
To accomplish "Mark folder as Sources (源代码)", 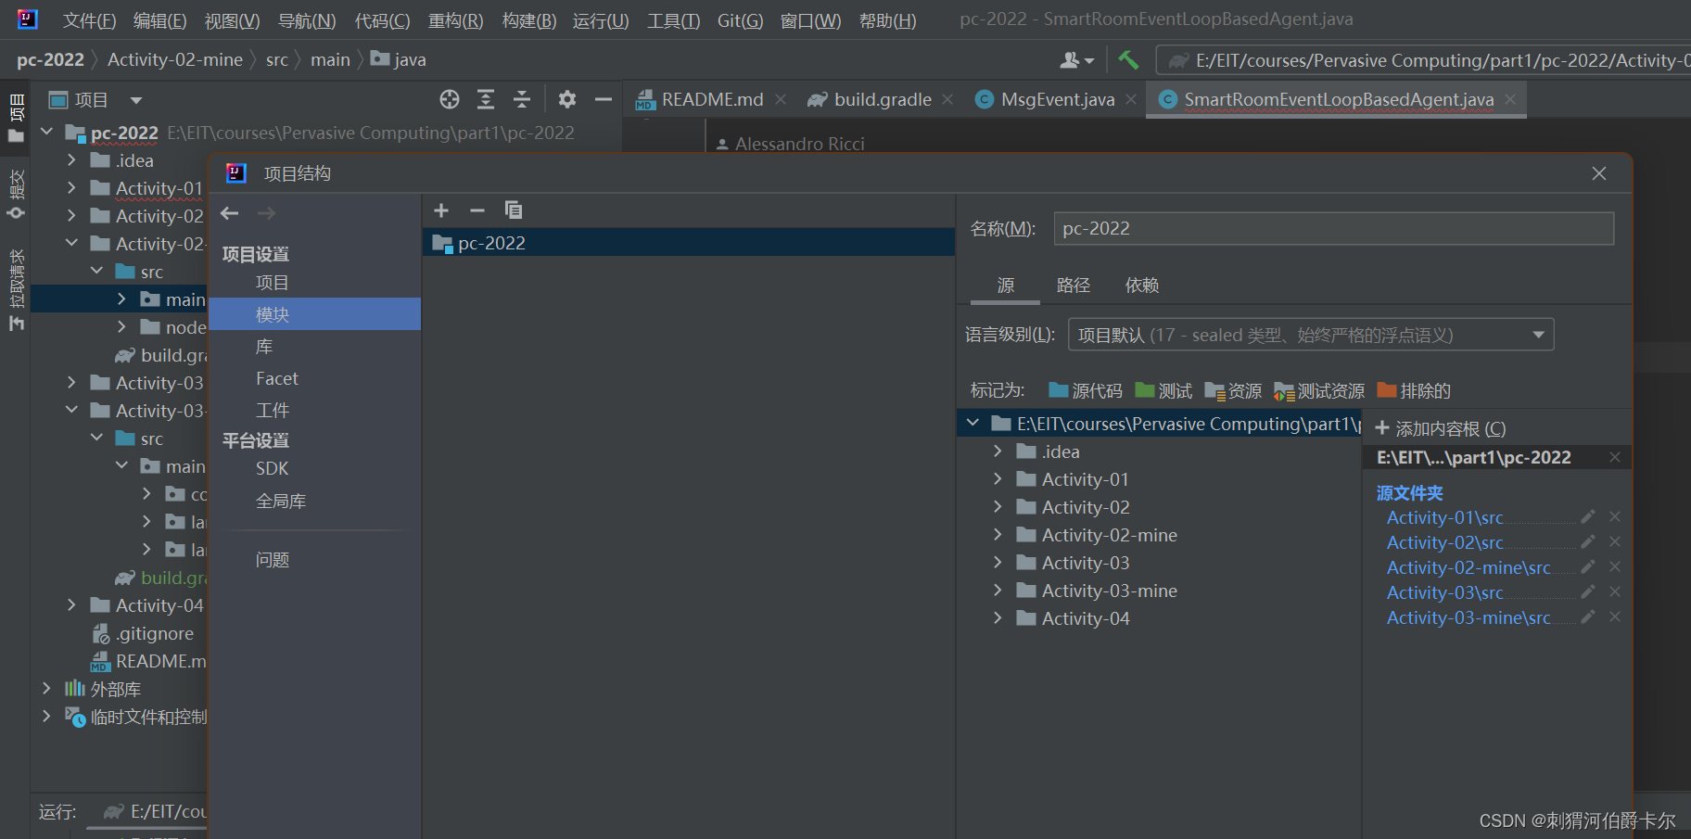I will coord(1085,391).
